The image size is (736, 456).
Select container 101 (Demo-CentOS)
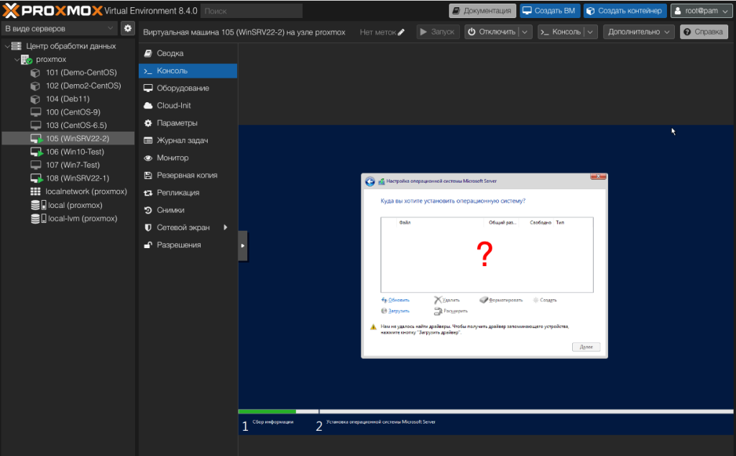(x=80, y=73)
